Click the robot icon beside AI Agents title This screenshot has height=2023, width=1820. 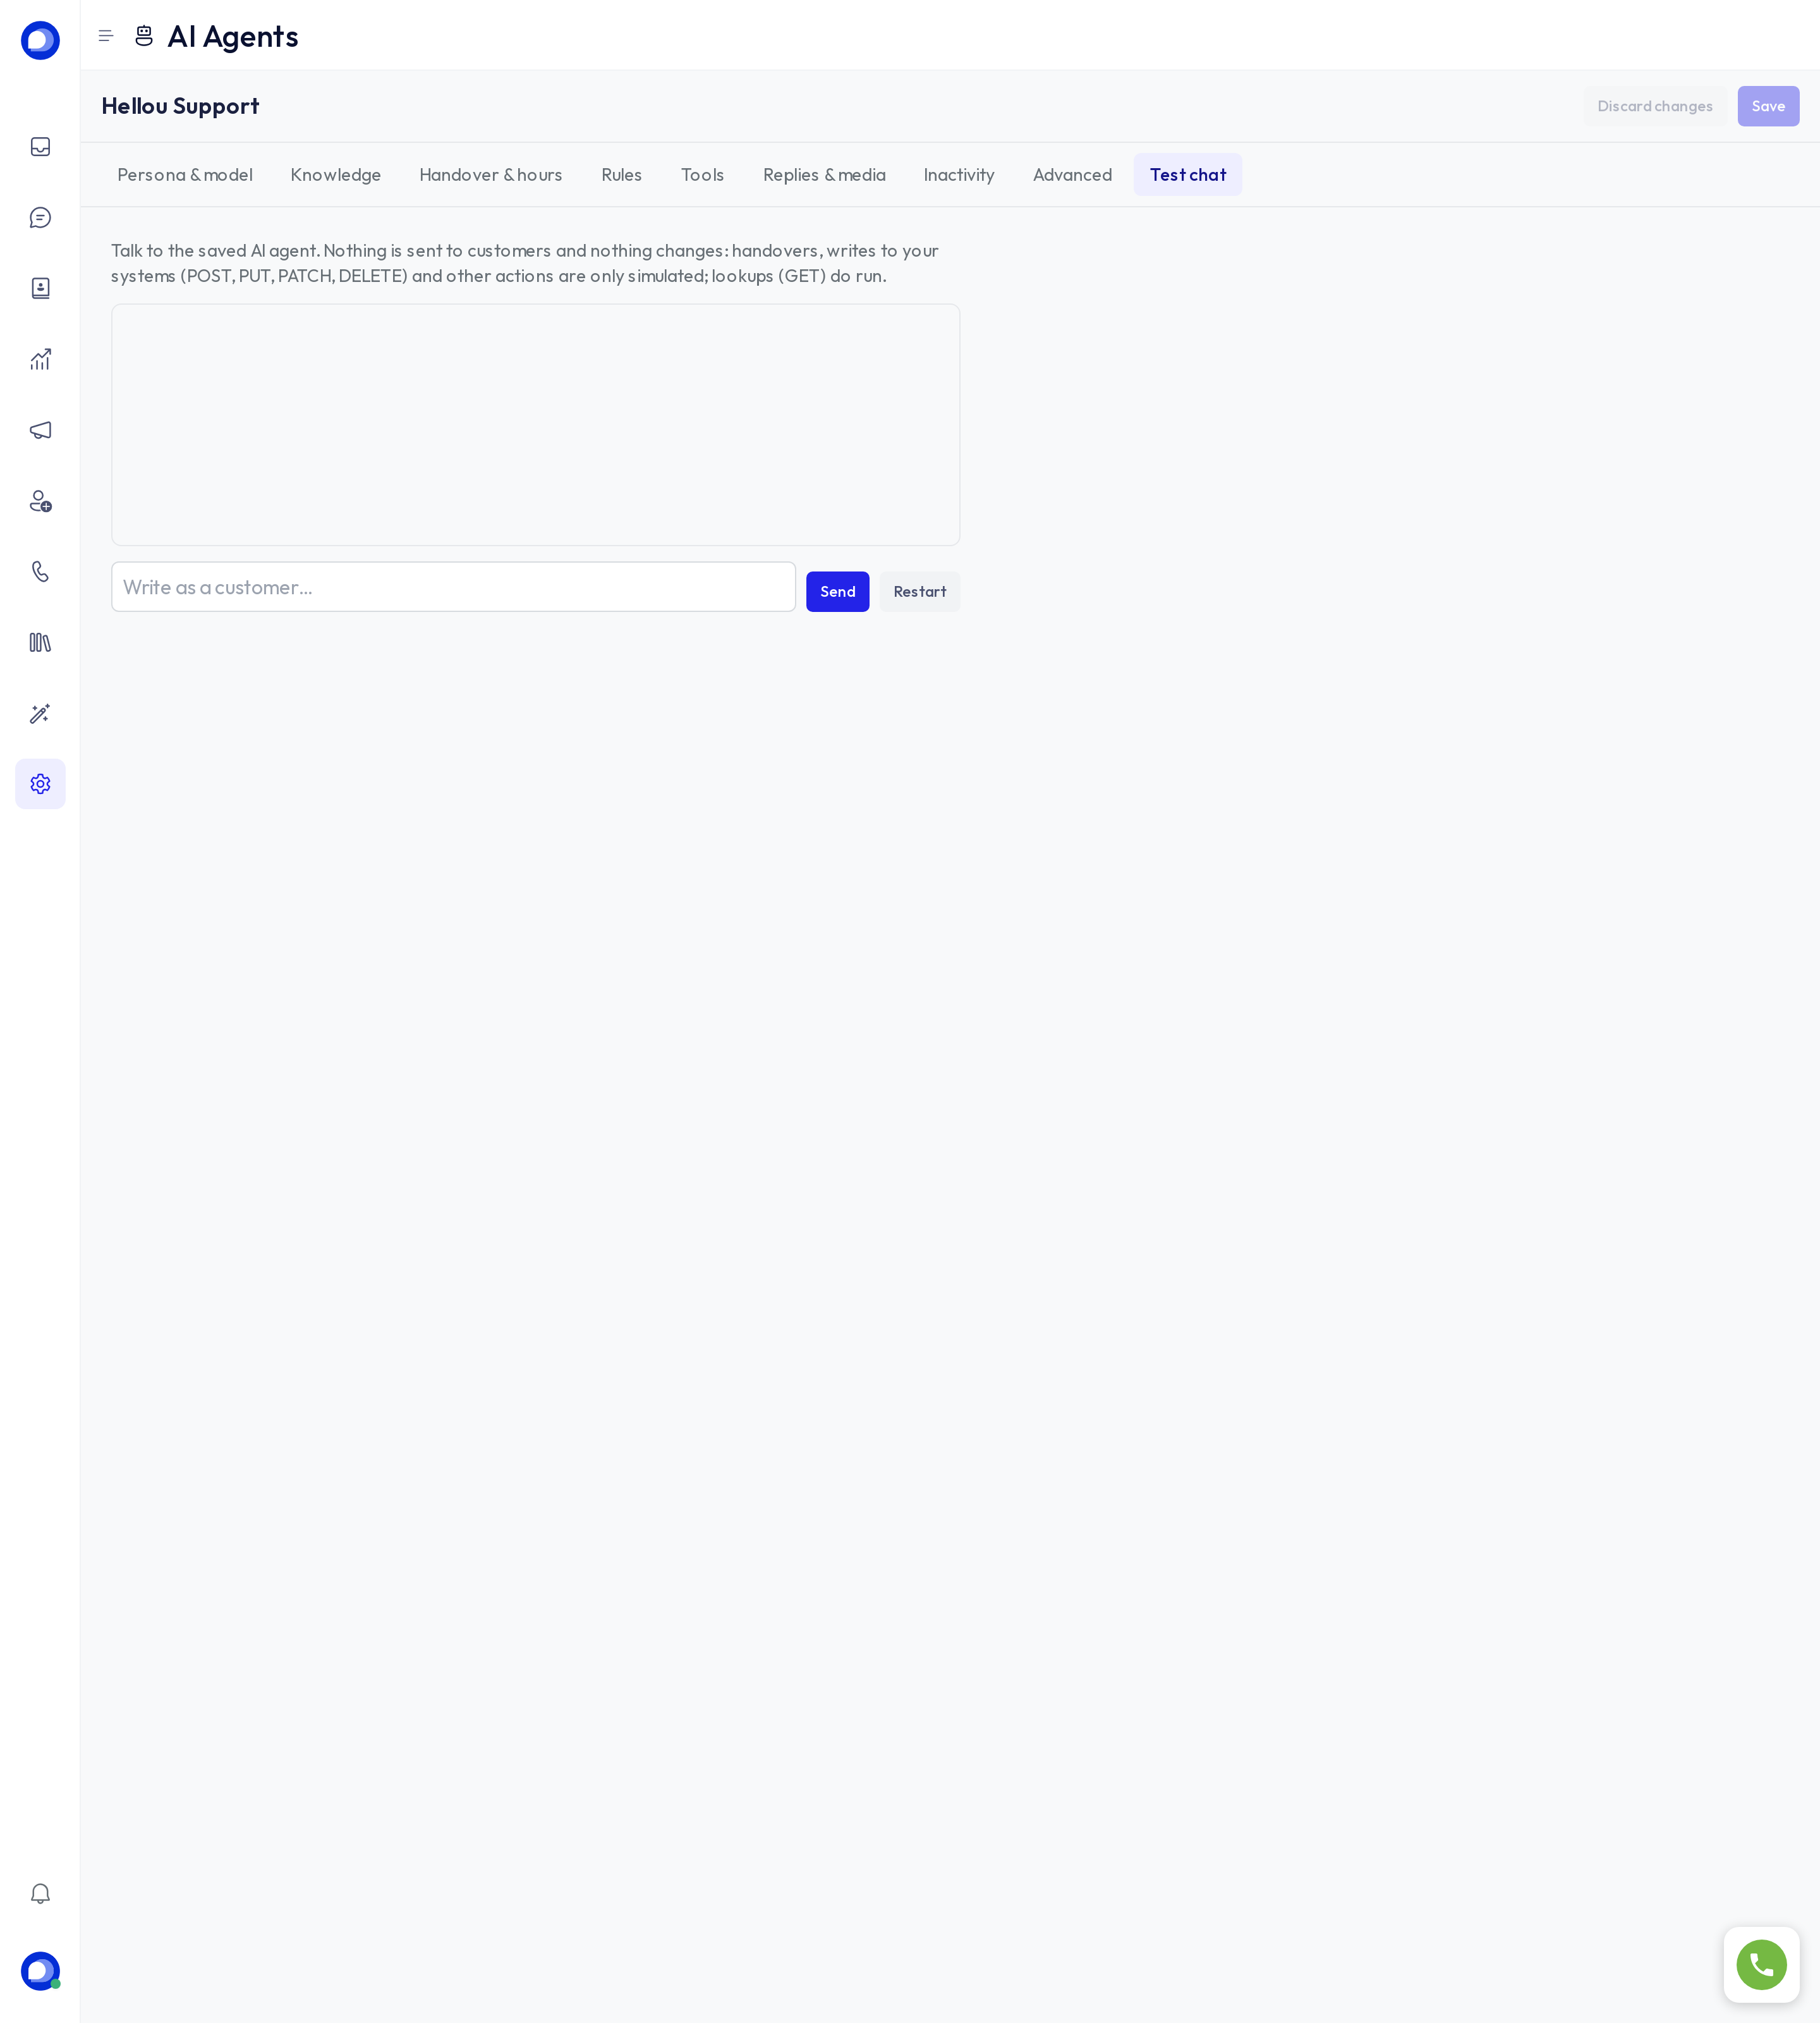click(144, 36)
